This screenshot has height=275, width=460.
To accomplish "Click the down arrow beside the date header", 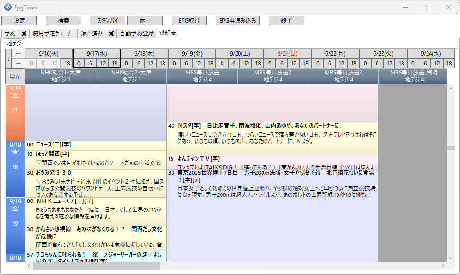I will 8,58.
